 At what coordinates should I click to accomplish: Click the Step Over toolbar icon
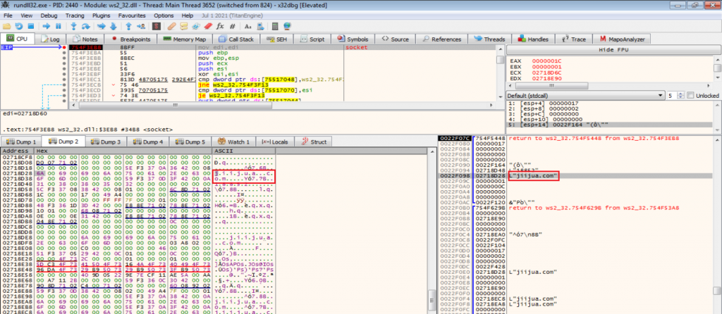[x=85, y=26]
